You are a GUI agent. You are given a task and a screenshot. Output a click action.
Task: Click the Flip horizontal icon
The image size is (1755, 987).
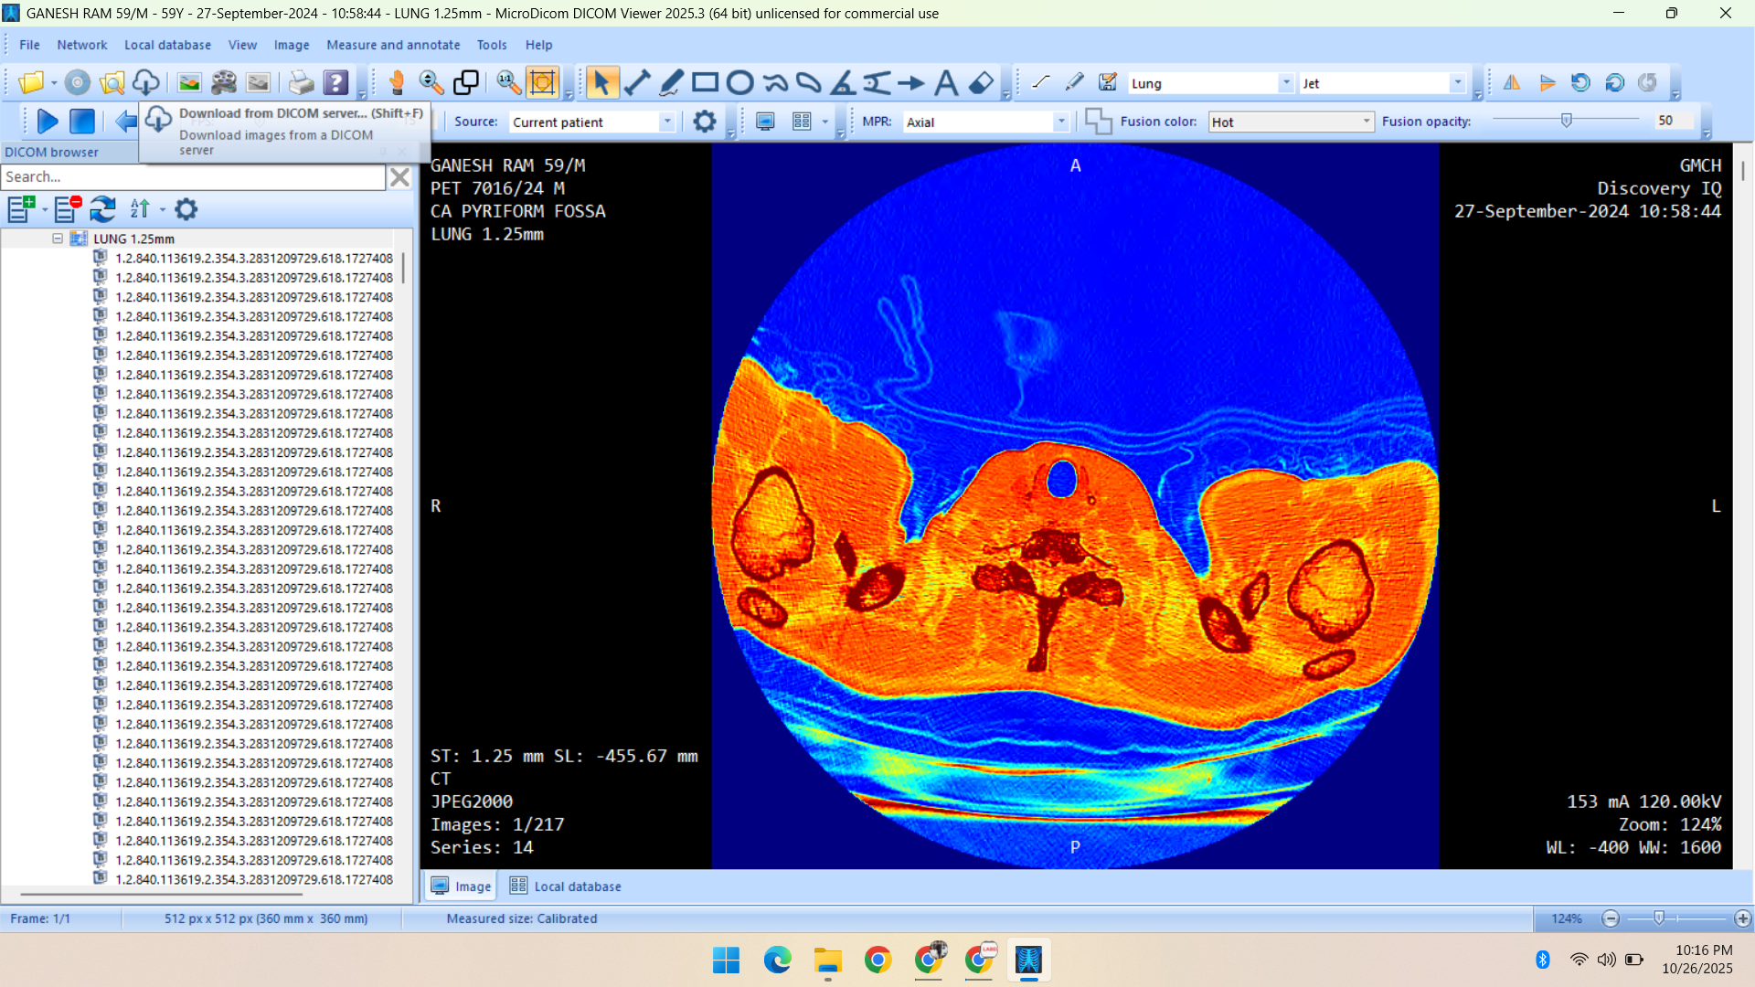click(x=1512, y=83)
